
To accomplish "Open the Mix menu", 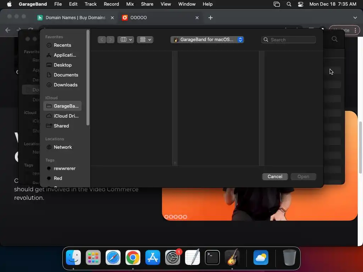I will coord(130,4).
